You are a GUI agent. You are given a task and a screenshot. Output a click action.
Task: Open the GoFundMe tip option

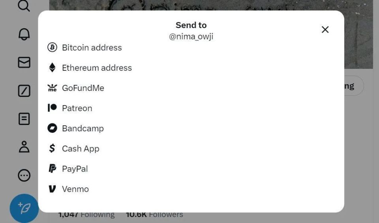pos(83,88)
